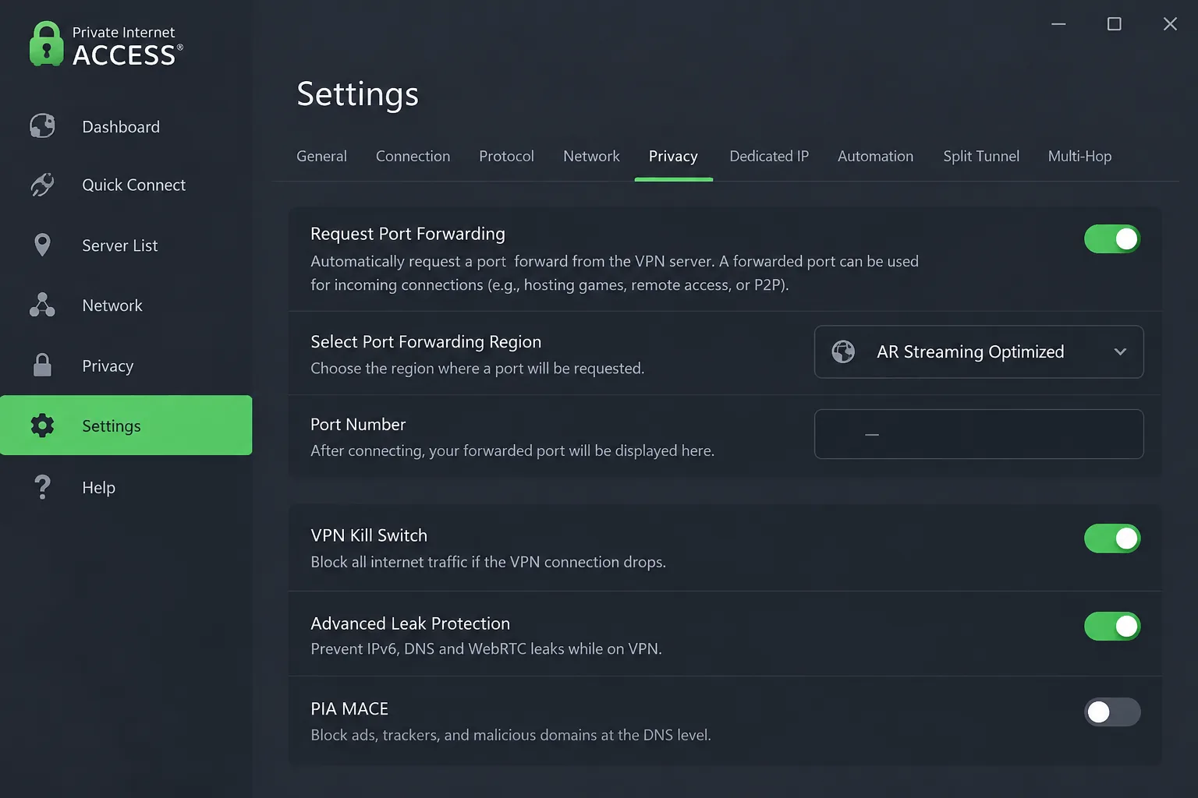Viewport: 1198px width, 798px height.
Task: Open AR Streaming Optimized region dropdown
Action: tap(979, 351)
